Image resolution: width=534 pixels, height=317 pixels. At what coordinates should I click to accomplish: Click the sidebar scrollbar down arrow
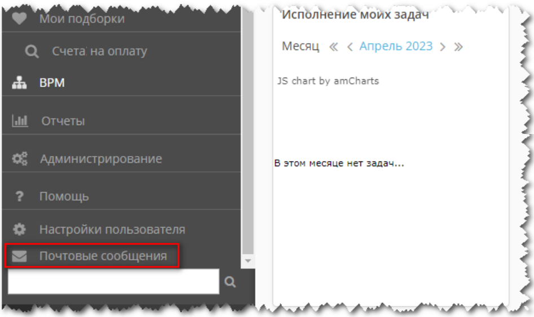(x=247, y=261)
